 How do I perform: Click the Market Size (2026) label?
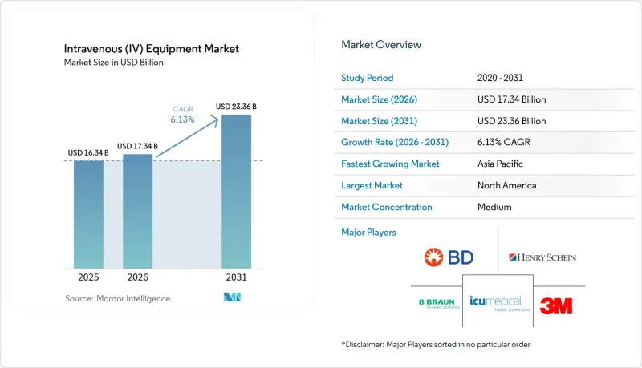point(379,99)
